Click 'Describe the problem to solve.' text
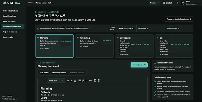Image resolution: width=202 pixels, height=102 pixels. tap(52, 95)
